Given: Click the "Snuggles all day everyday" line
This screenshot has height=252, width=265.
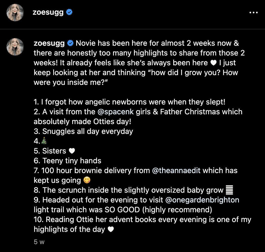Looking at the screenshot, I should point(83,131).
